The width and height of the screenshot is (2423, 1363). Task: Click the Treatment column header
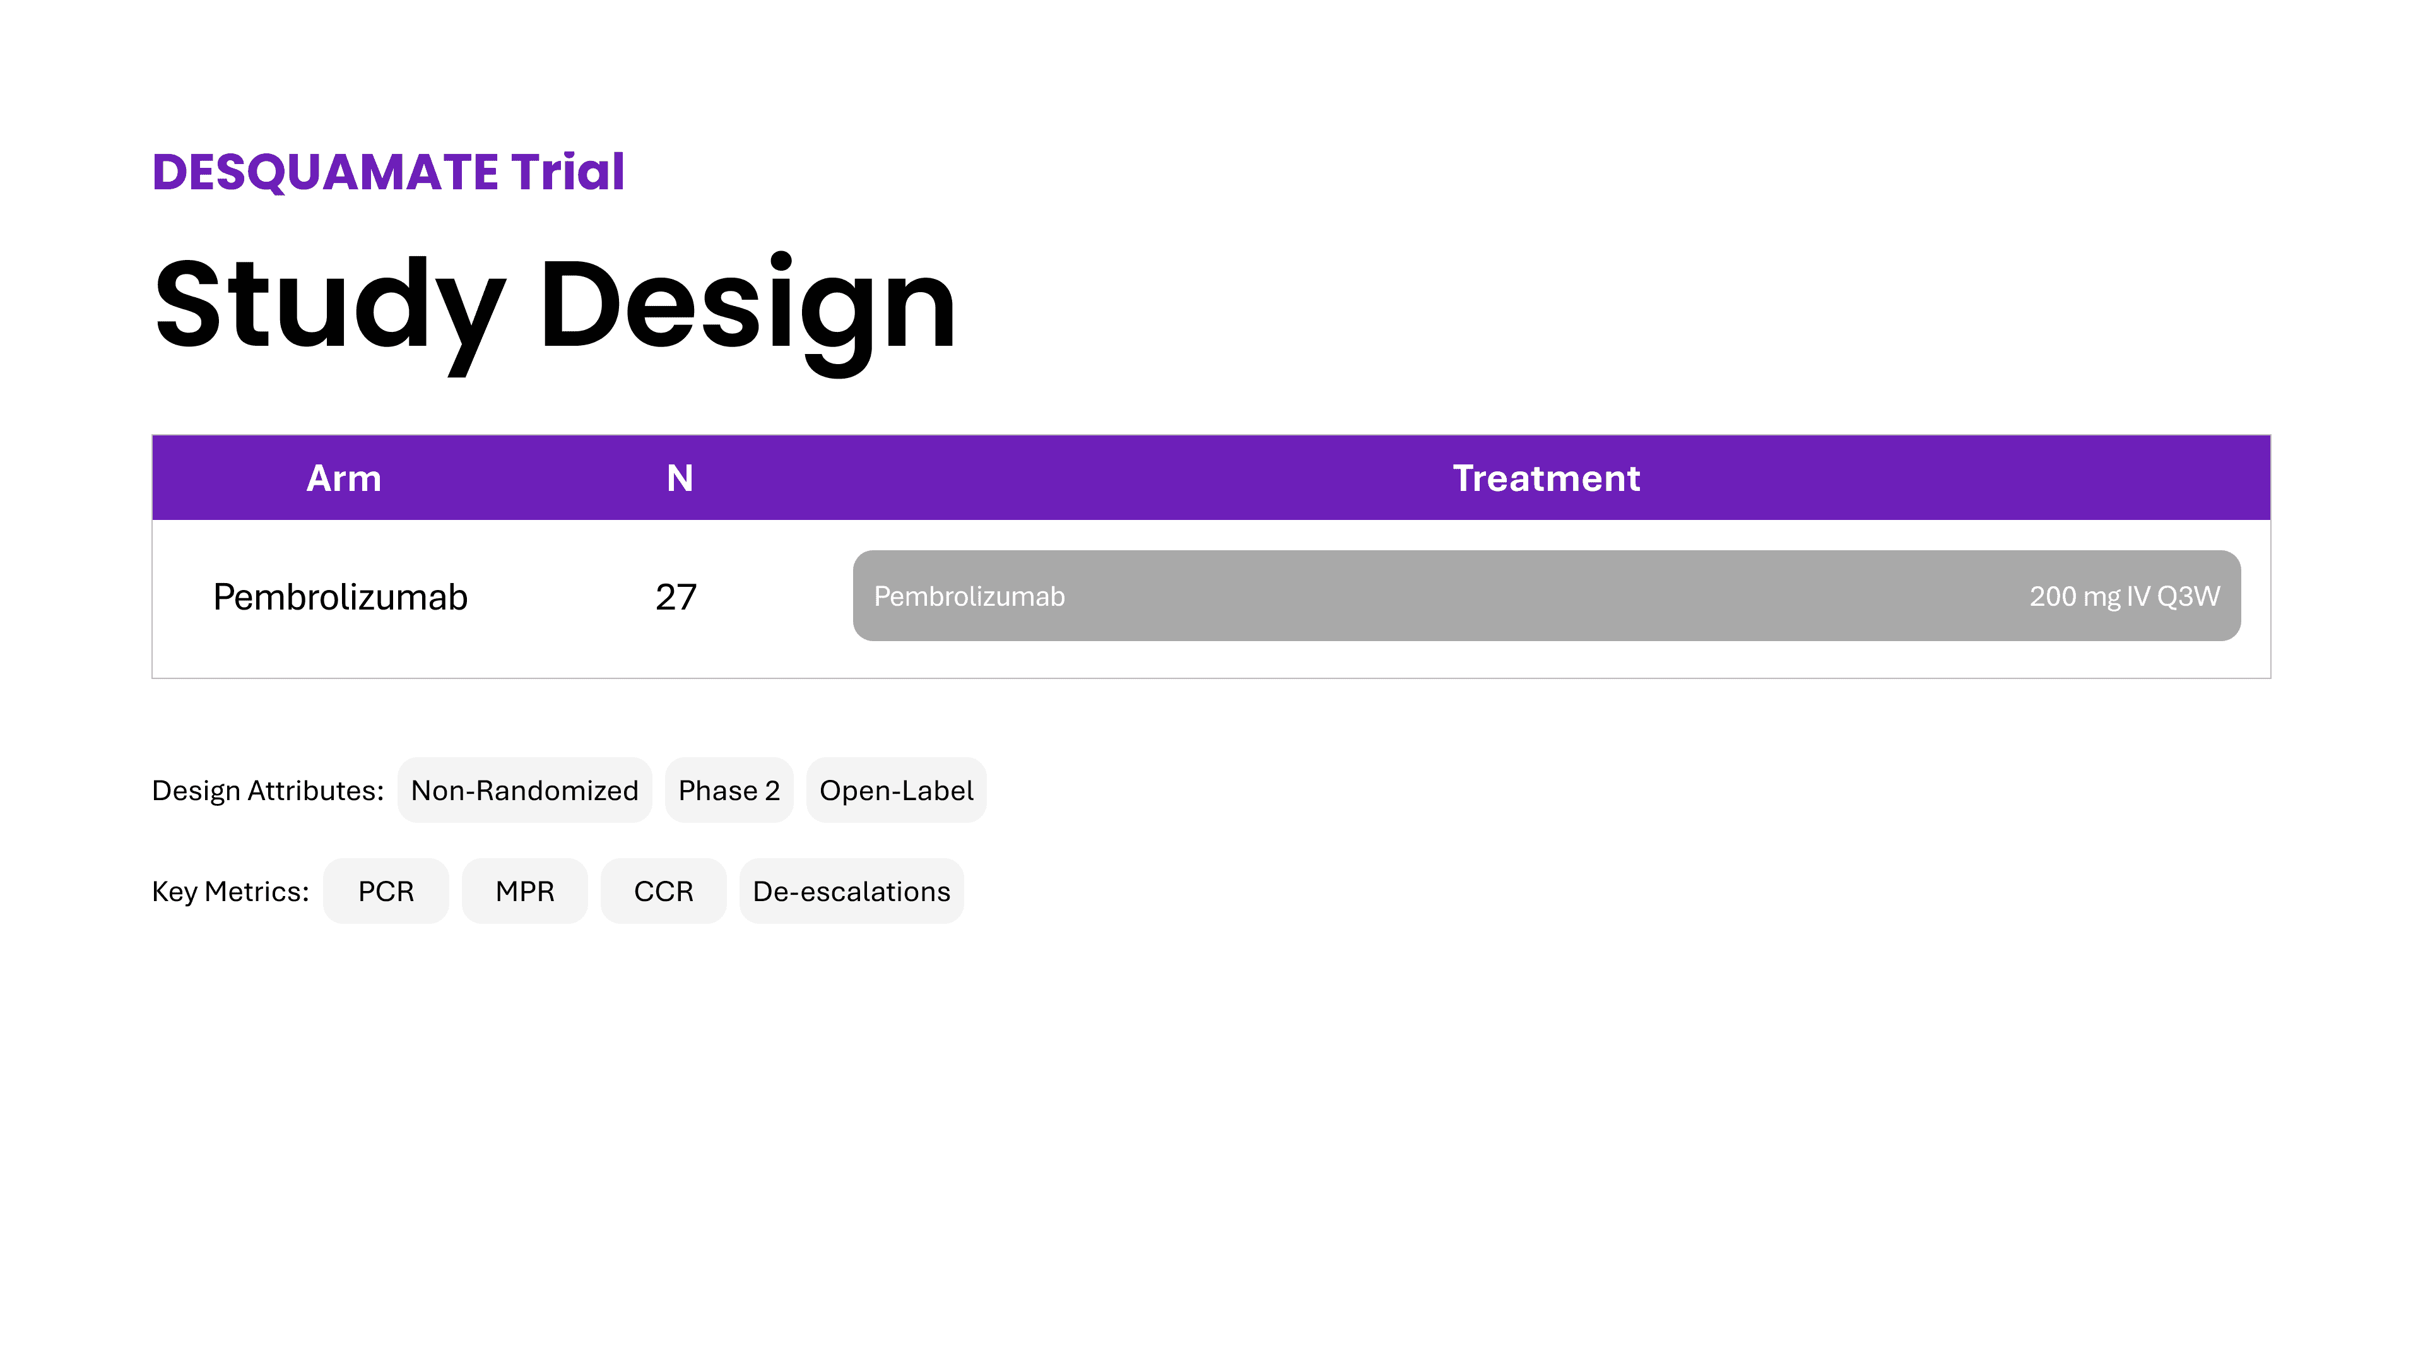(x=1545, y=478)
